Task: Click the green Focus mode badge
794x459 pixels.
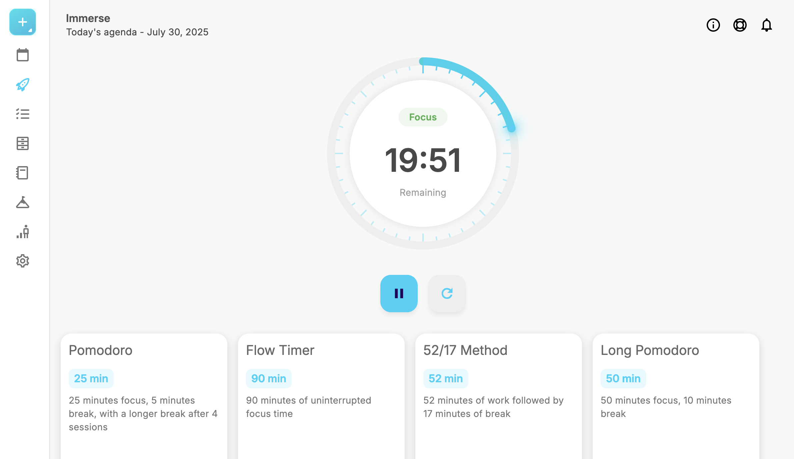Action: 423,117
